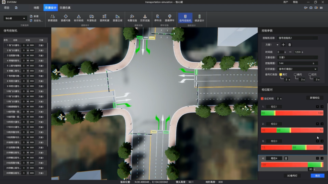328x184 pixels.
Task: Click the 控制机名称 controller name field
Action: pos(297,38)
